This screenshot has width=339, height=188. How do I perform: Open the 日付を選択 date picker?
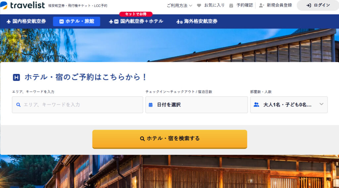point(197,105)
